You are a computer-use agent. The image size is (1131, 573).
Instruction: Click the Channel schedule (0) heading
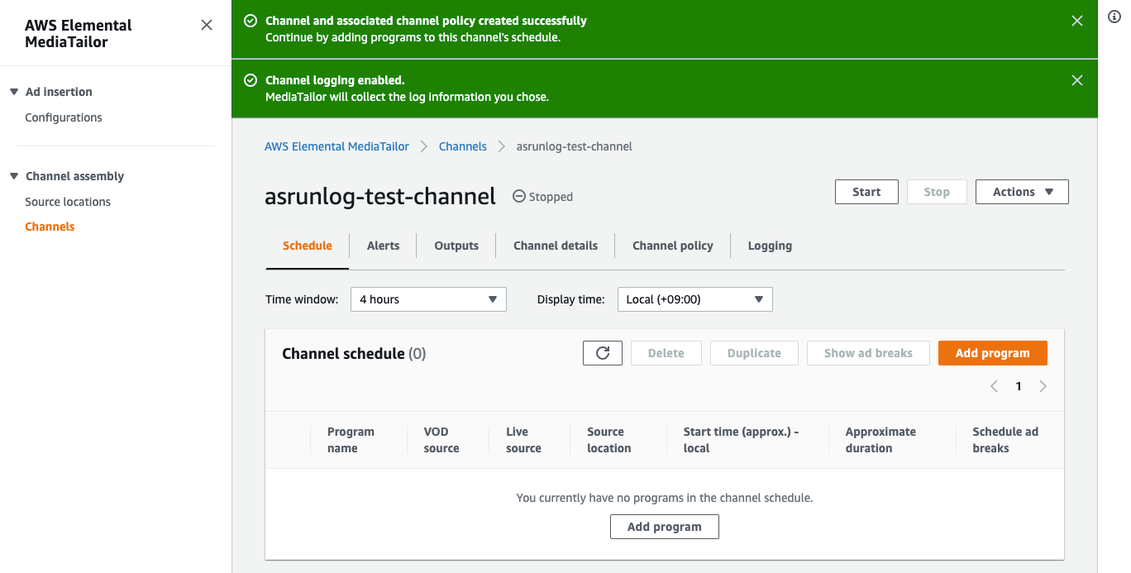354,354
